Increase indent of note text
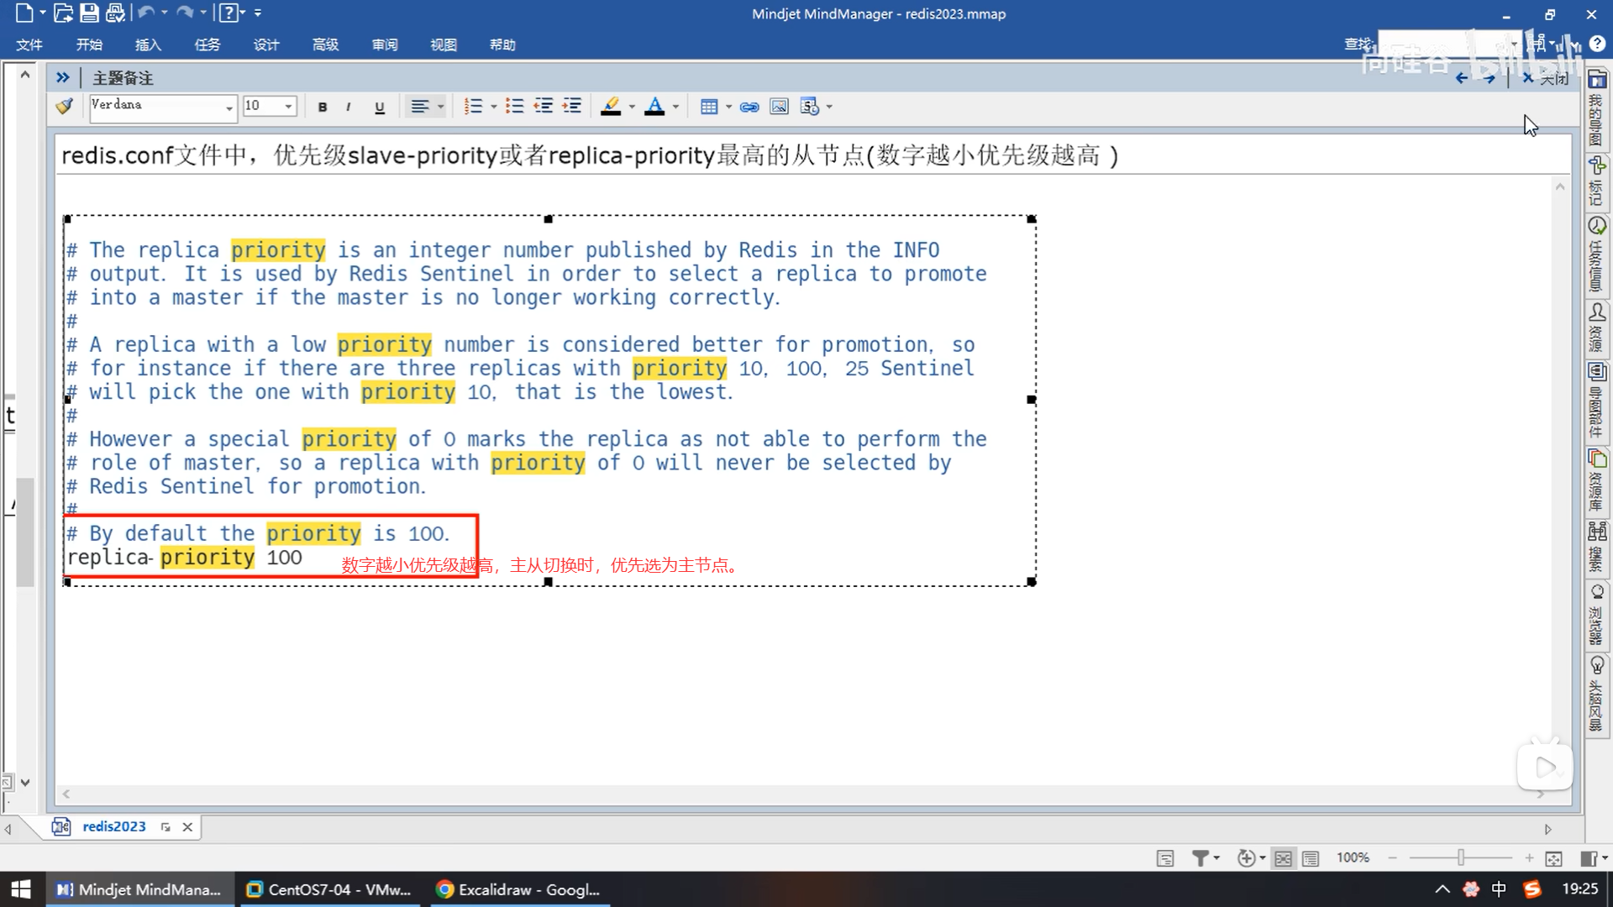This screenshot has width=1613, height=907. point(572,107)
